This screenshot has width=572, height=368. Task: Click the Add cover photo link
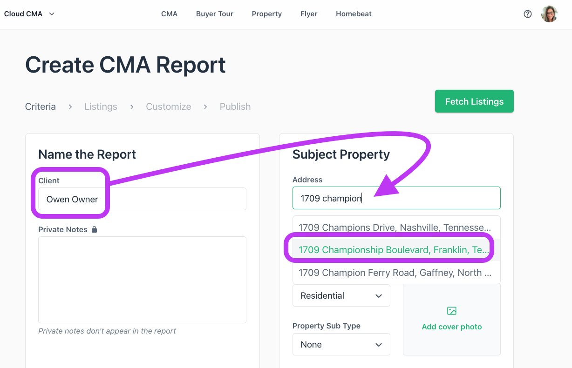coord(452,327)
